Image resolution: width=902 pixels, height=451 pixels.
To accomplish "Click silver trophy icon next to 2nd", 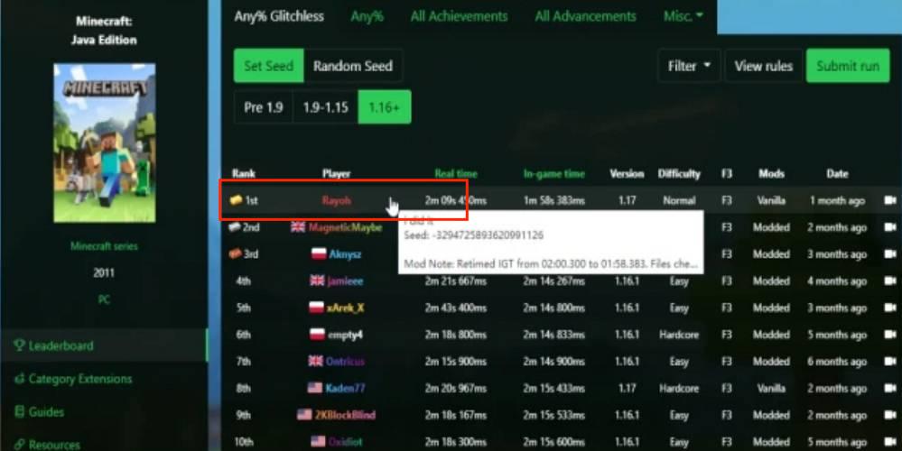I will (x=235, y=227).
